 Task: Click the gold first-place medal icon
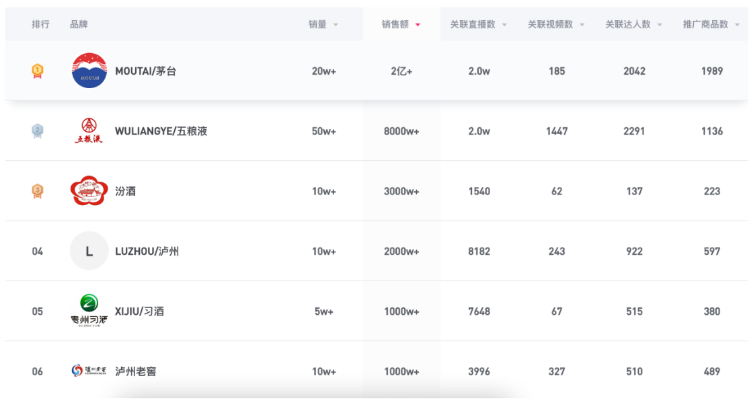pos(38,71)
